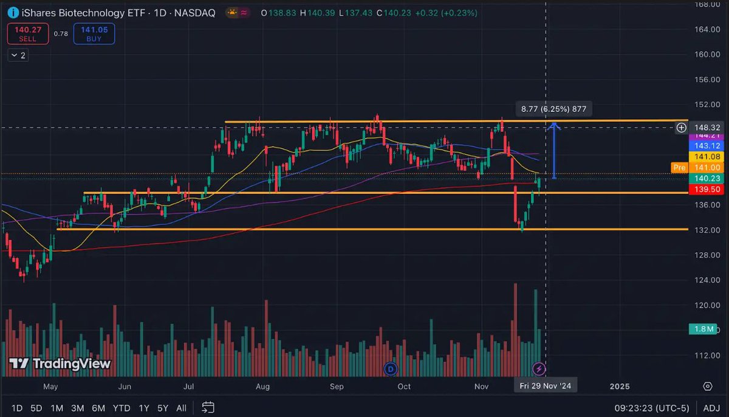The image size is (729, 417).
Task: Click the blue measurement arrow on chart
Action: click(x=554, y=150)
